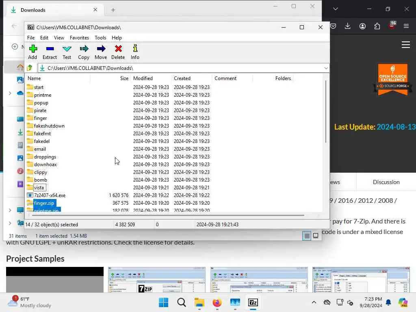Add a new tab in File Explorer
Screen dimensions: 416x312
[113, 10]
